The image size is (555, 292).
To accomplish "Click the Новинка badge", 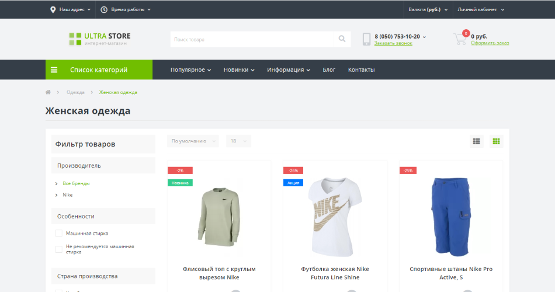I will (180, 183).
